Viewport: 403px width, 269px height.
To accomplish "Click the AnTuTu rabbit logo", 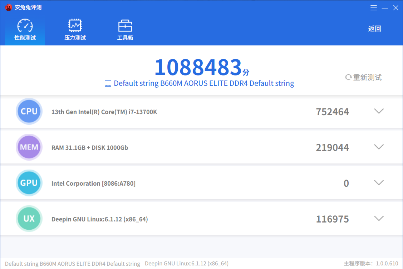I will tap(9, 7).
